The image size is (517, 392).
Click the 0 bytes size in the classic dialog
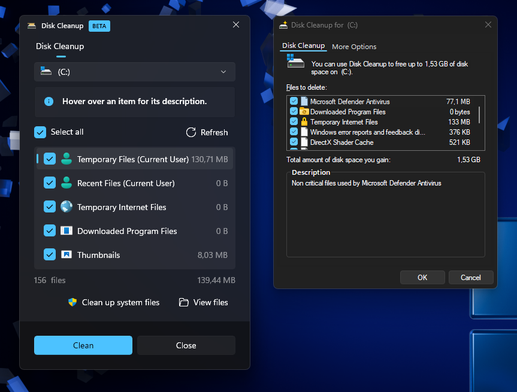pyautogui.click(x=460, y=112)
